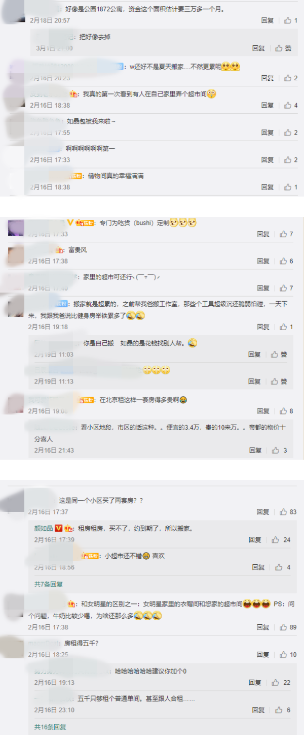Reply to 这是同一个小区买了两套房 comment
Image resolution: width=304 pixels, height=735 pixels.
click(x=263, y=512)
